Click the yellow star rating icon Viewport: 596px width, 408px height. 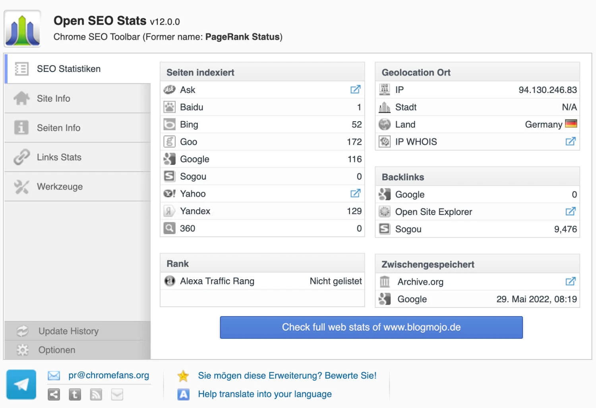[x=183, y=375]
